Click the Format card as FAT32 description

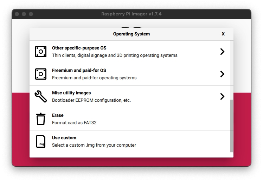coord(74,123)
